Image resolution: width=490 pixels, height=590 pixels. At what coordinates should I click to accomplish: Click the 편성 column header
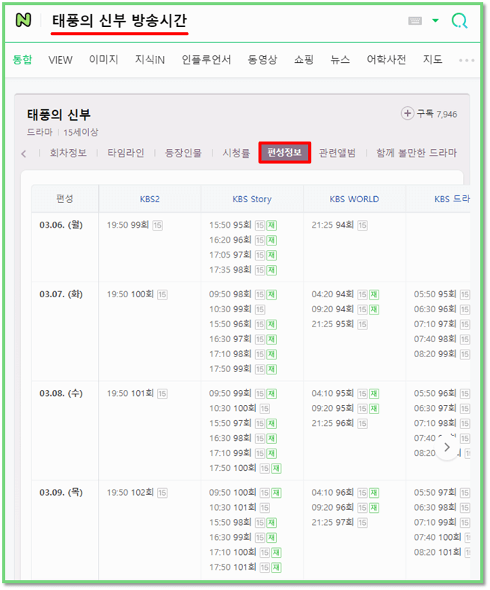click(x=64, y=198)
